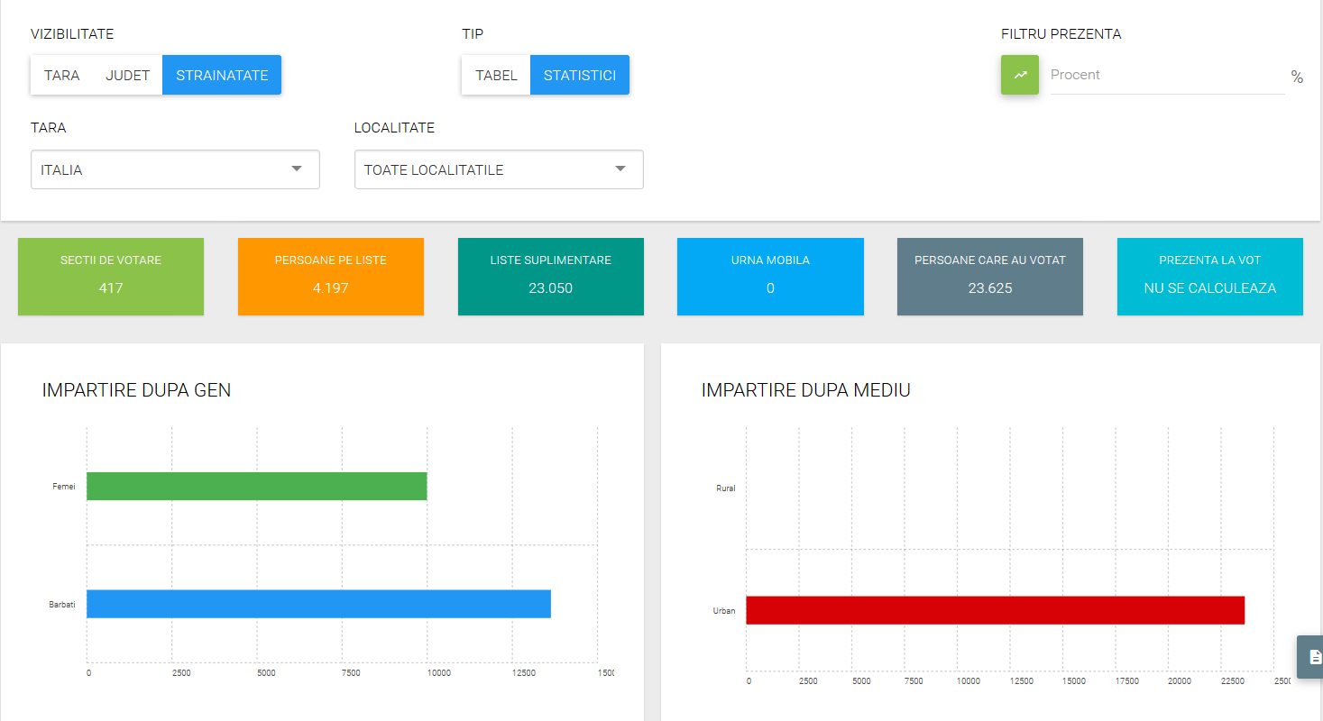The height and width of the screenshot is (721, 1323).
Task: Click the URNA MOBILA blue card
Action: click(770, 277)
